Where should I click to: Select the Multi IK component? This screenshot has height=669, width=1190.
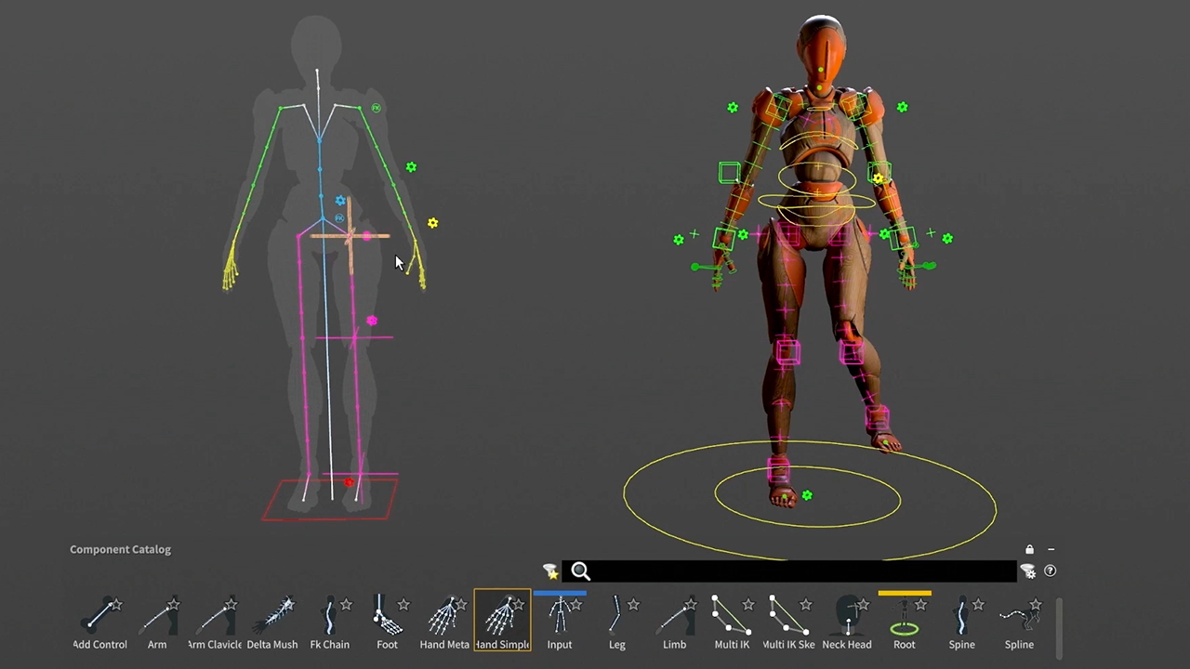tap(731, 620)
